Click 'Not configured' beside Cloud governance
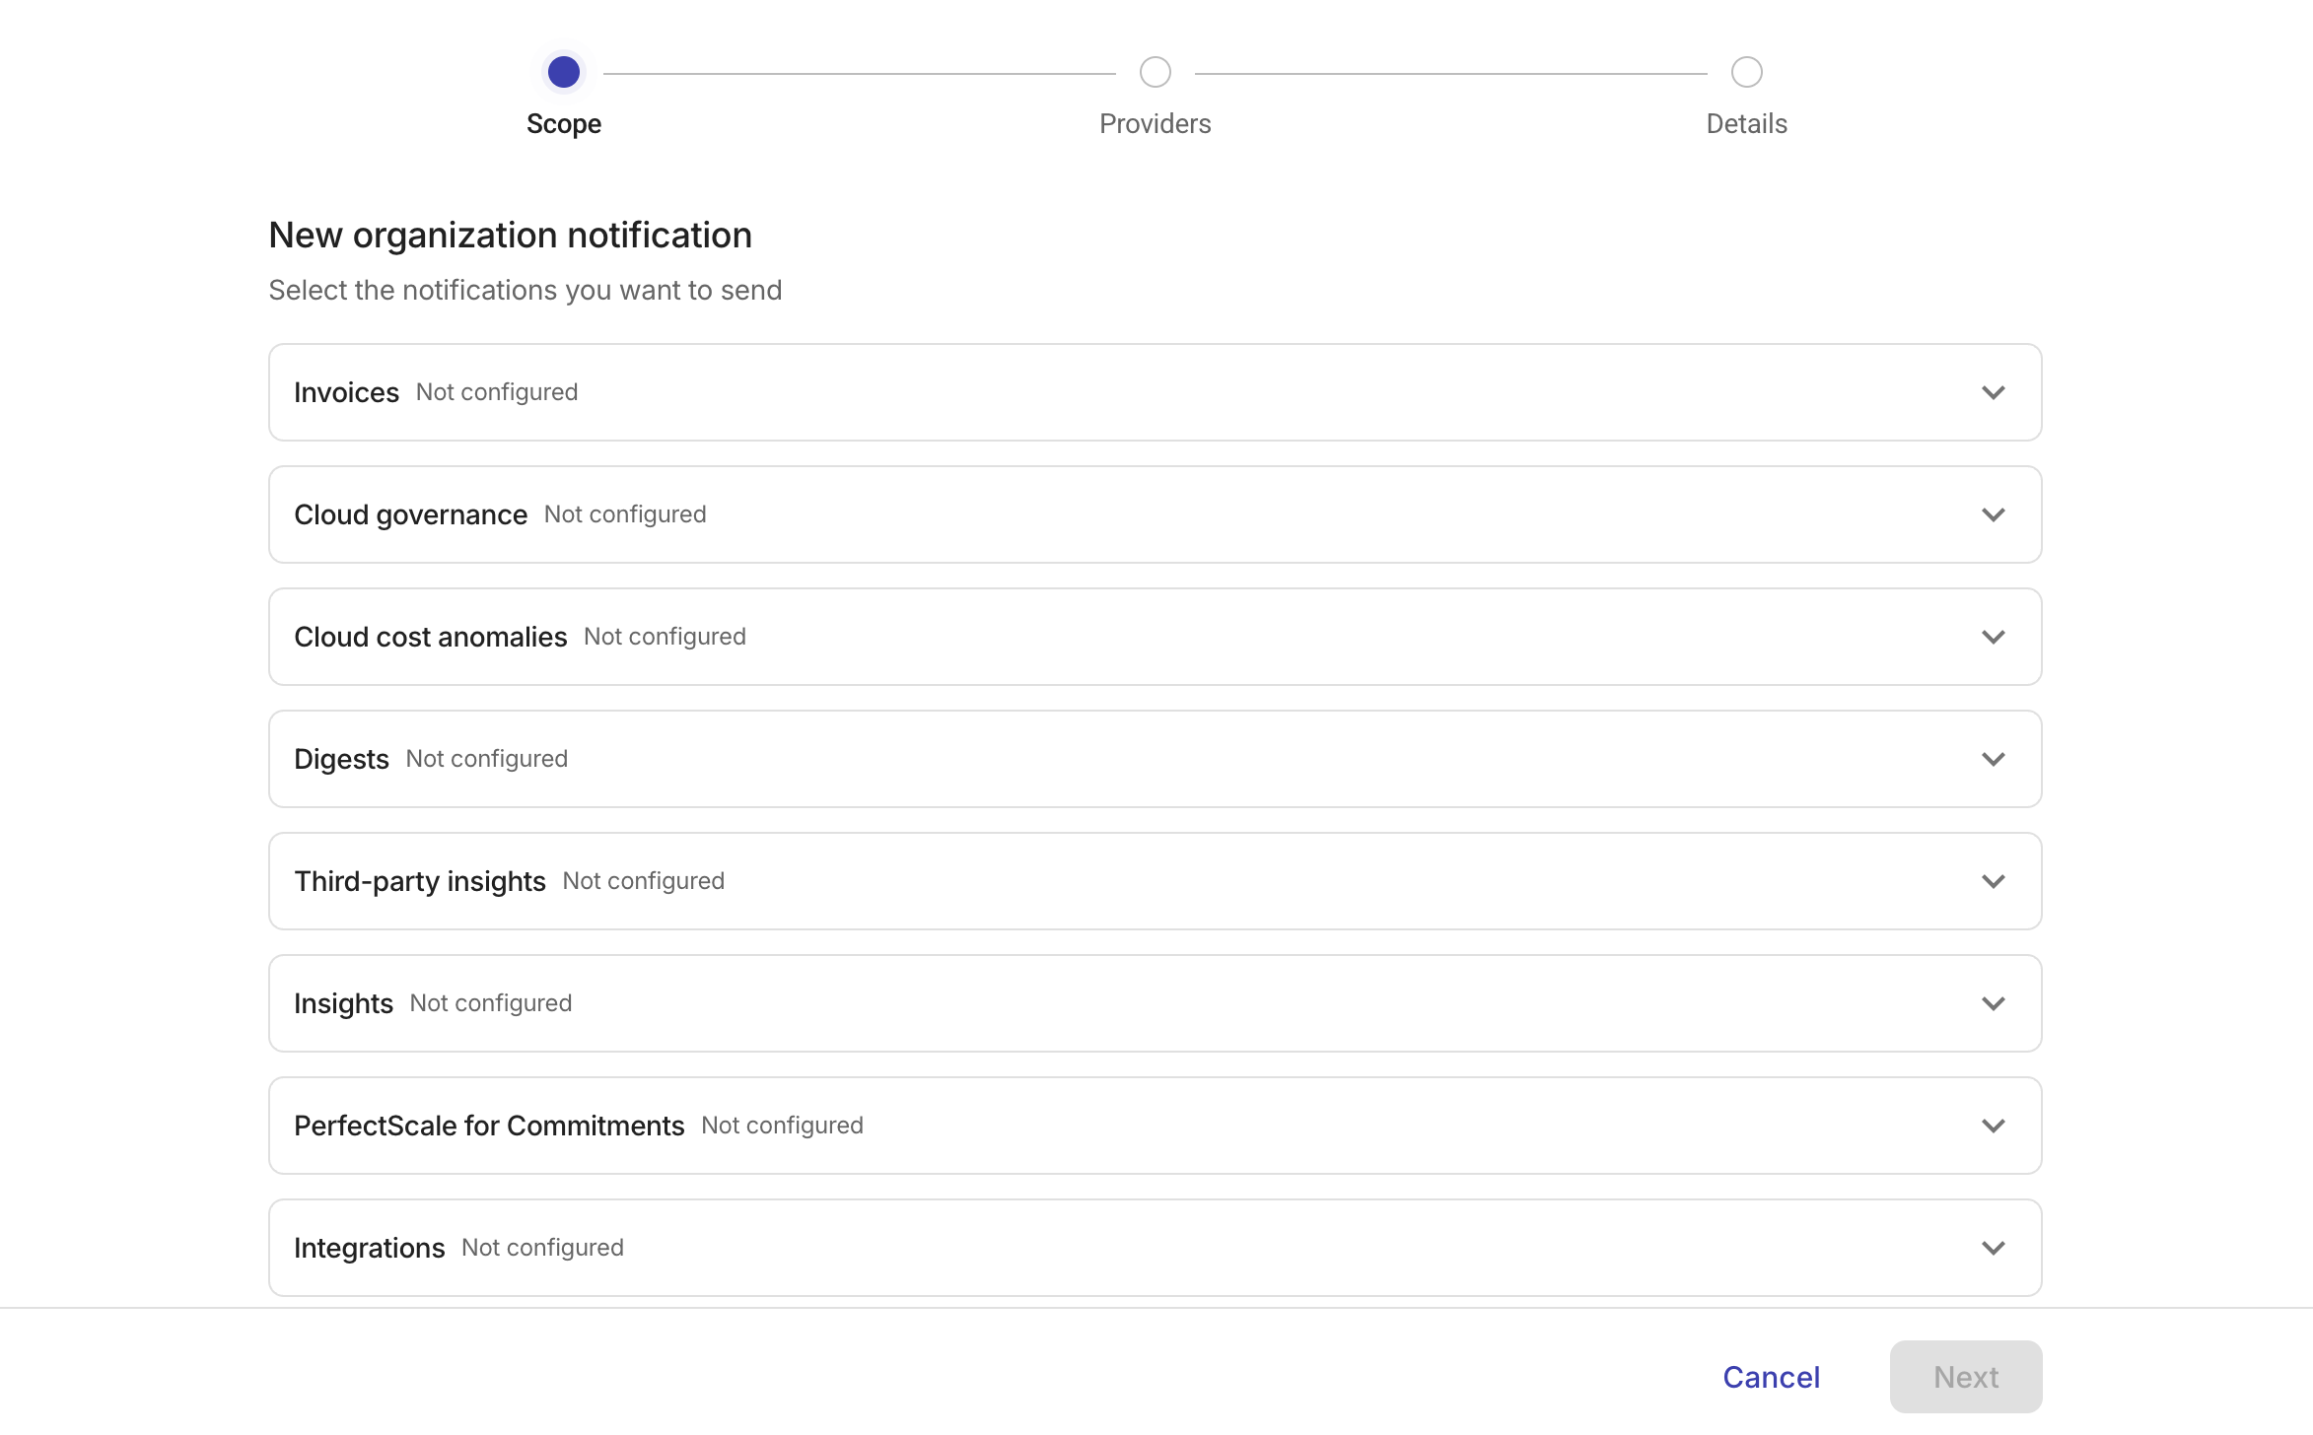 click(x=625, y=514)
